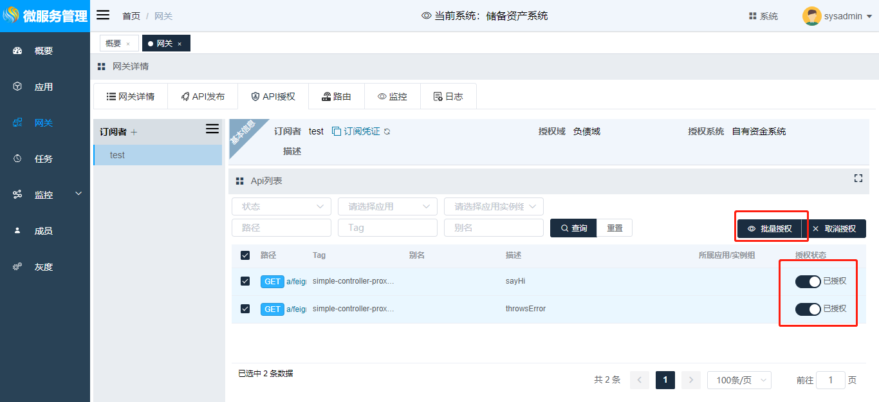Click the 批量授权 button
Screen dimensions: 879x402
point(770,228)
